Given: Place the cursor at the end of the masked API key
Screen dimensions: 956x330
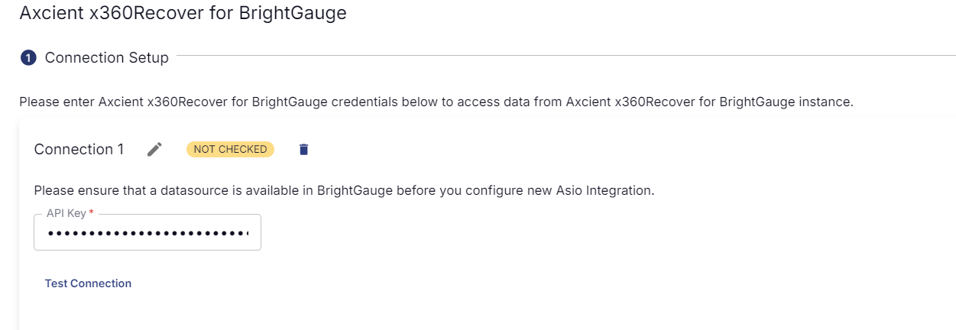Looking at the screenshot, I should point(249,233).
